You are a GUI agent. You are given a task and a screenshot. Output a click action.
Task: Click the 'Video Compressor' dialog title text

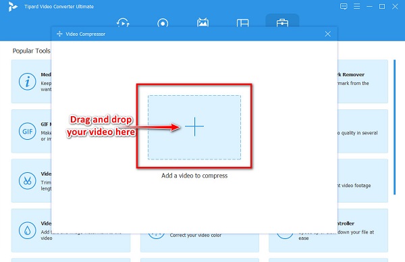[86, 34]
